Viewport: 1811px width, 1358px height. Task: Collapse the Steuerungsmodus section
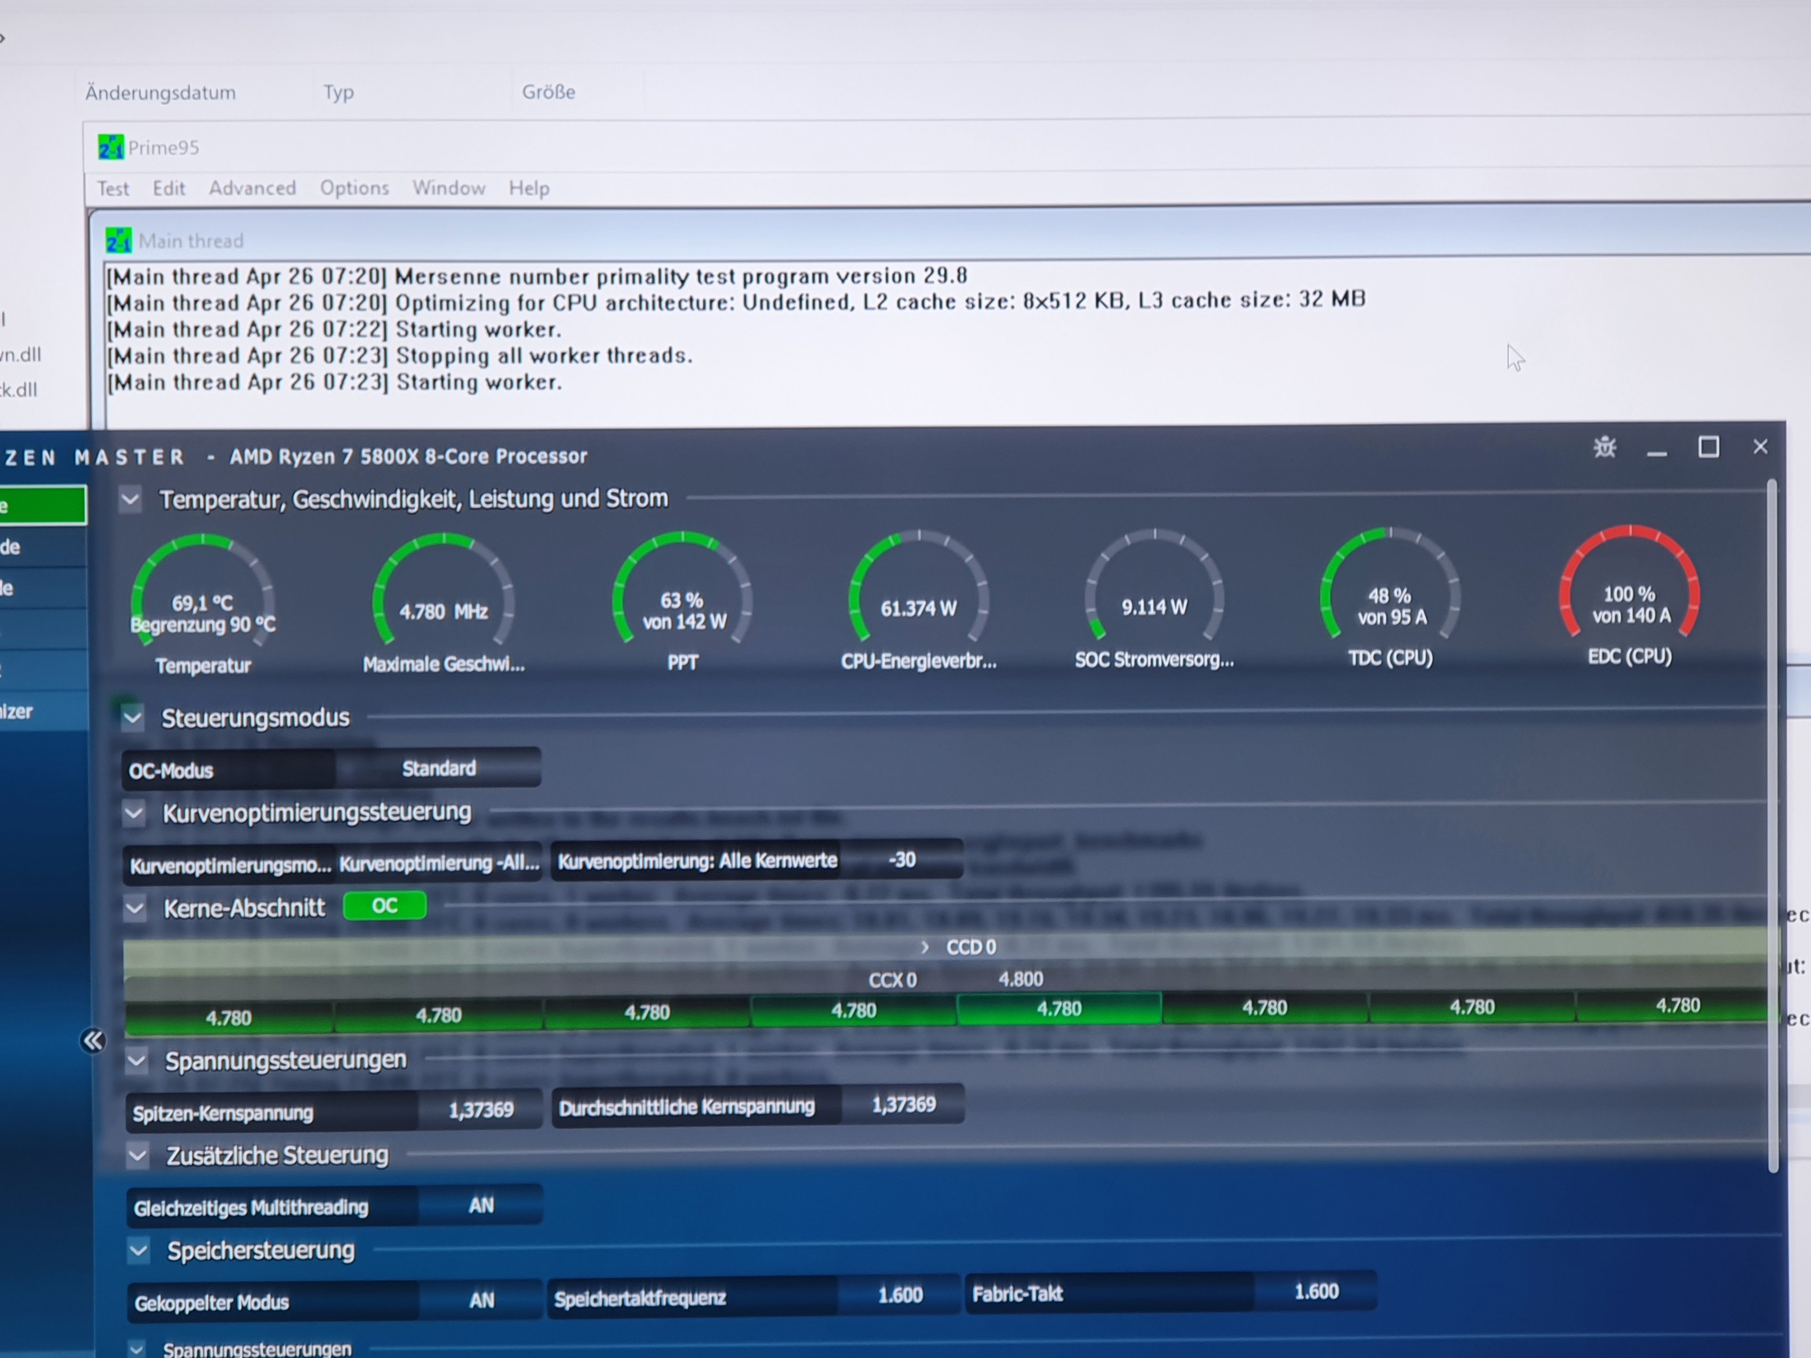click(x=133, y=719)
